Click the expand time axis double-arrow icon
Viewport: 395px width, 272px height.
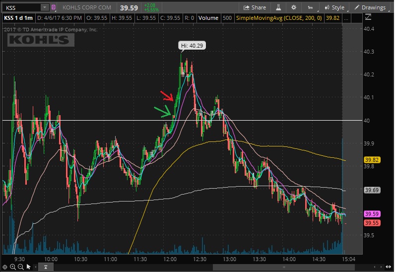click(x=389, y=267)
